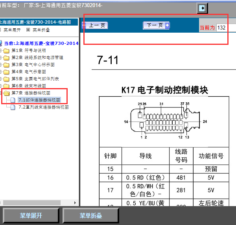Click the arrow icon button at top right
The width and height of the screenshot is (236, 225).
click(x=203, y=8)
